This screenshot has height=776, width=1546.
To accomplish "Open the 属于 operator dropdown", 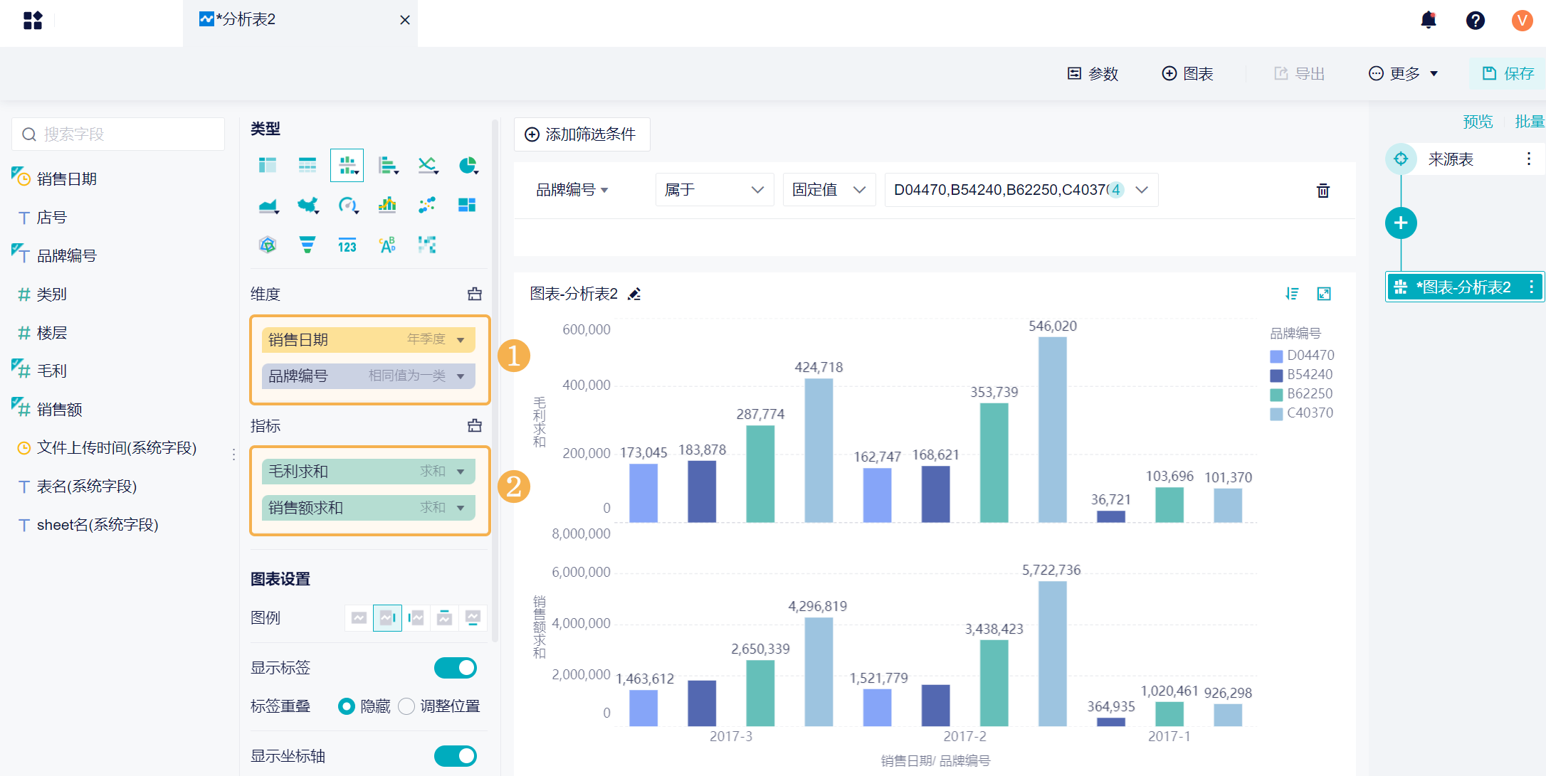I will click(x=714, y=190).
